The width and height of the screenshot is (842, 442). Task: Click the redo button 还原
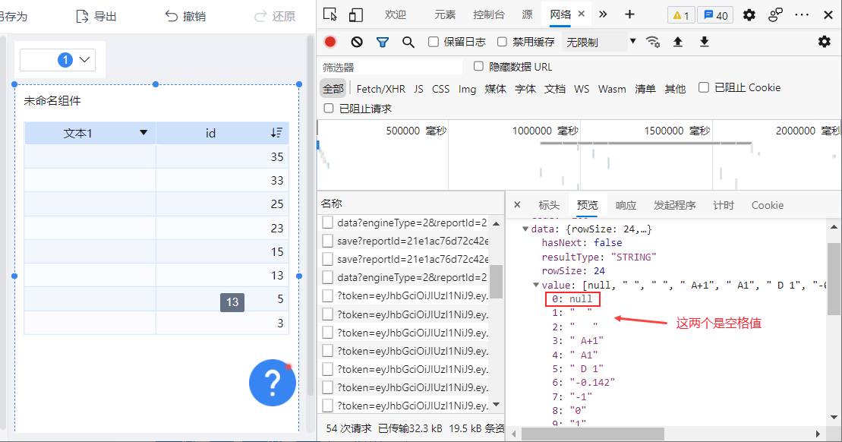tap(275, 16)
